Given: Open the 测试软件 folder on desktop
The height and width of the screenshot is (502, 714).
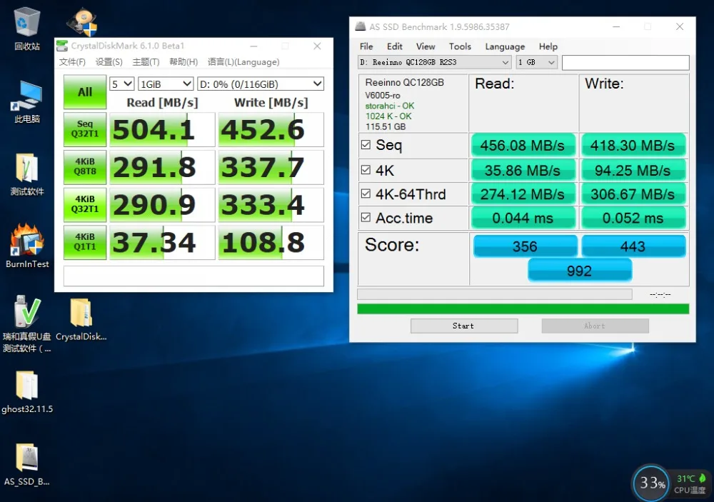Looking at the screenshot, I should click(x=27, y=174).
